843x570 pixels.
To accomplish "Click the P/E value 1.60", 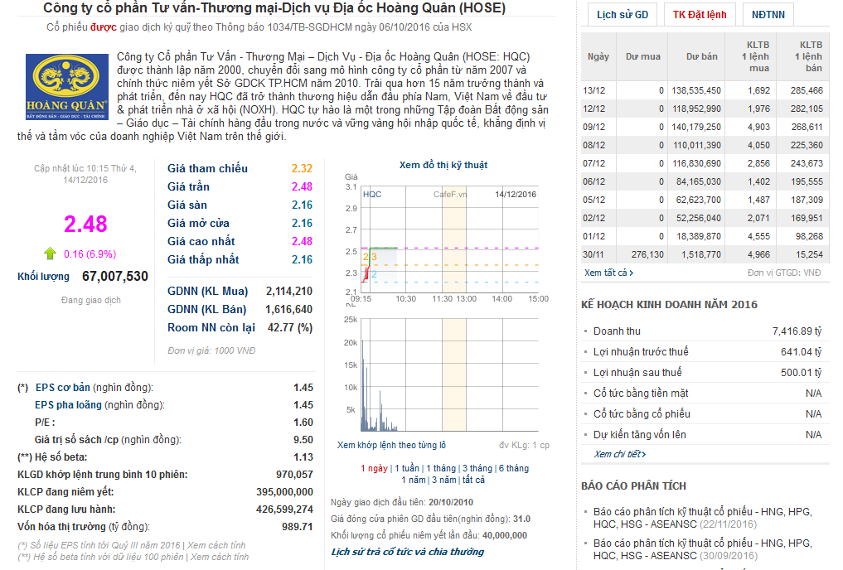I will (x=303, y=423).
